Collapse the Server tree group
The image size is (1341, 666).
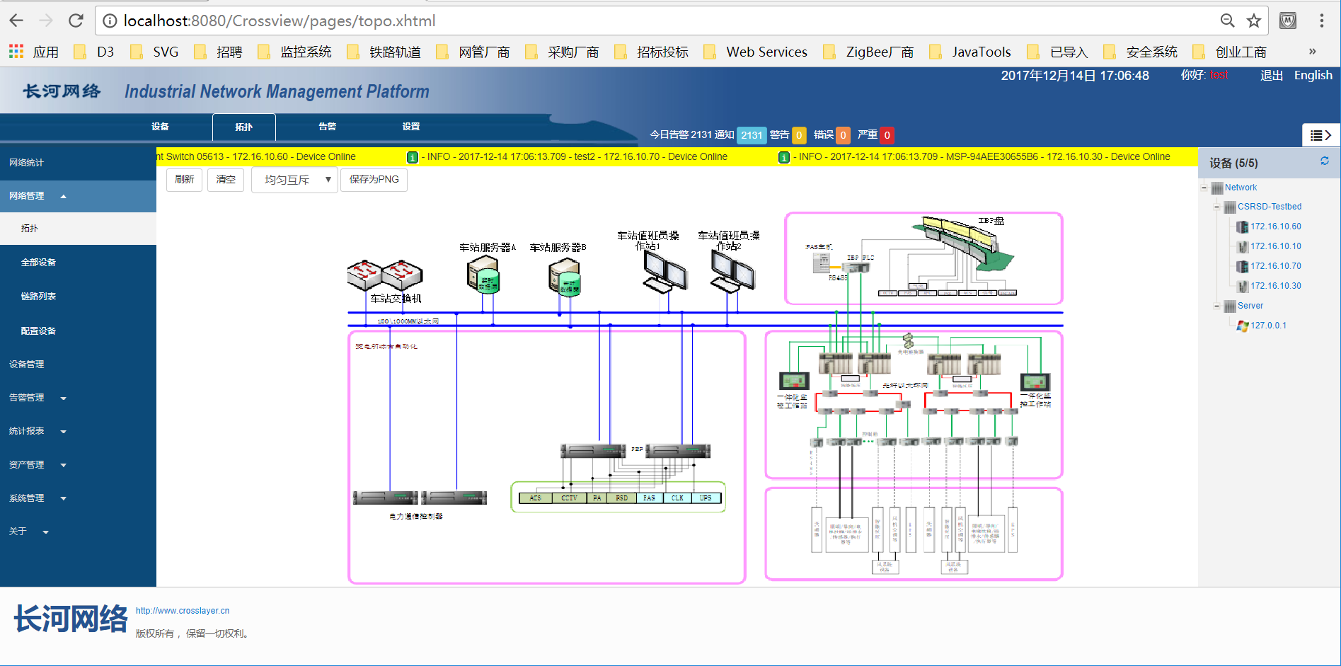[x=1216, y=306]
